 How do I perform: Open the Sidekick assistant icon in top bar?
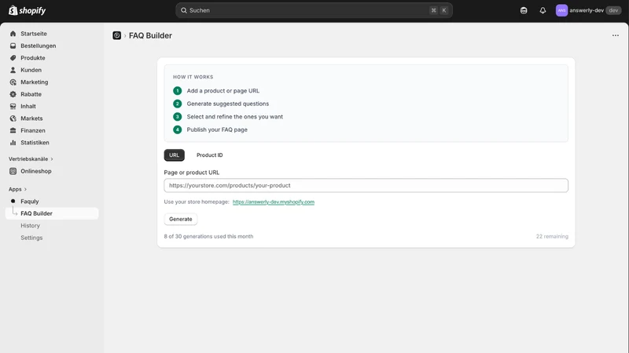[x=524, y=10]
